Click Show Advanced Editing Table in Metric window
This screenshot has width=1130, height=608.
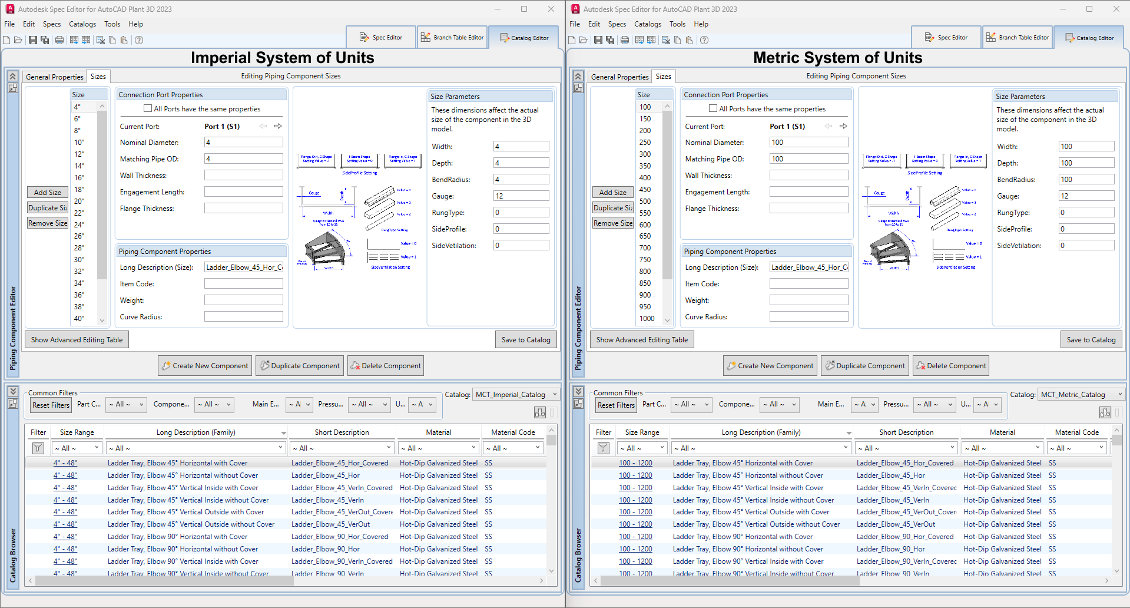tap(642, 340)
